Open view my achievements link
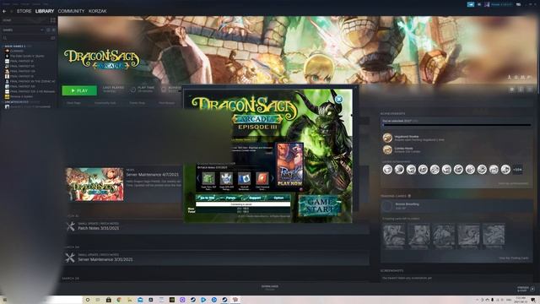The image size is (540, 304). click(513, 183)
